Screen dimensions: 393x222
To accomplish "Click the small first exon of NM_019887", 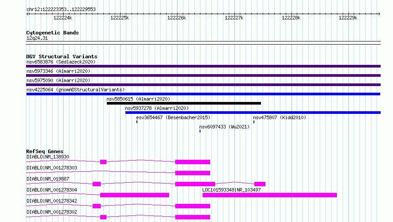I will (97, 184).
